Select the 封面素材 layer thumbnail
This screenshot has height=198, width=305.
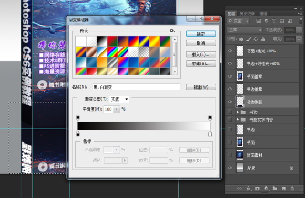tap(240, 155)
